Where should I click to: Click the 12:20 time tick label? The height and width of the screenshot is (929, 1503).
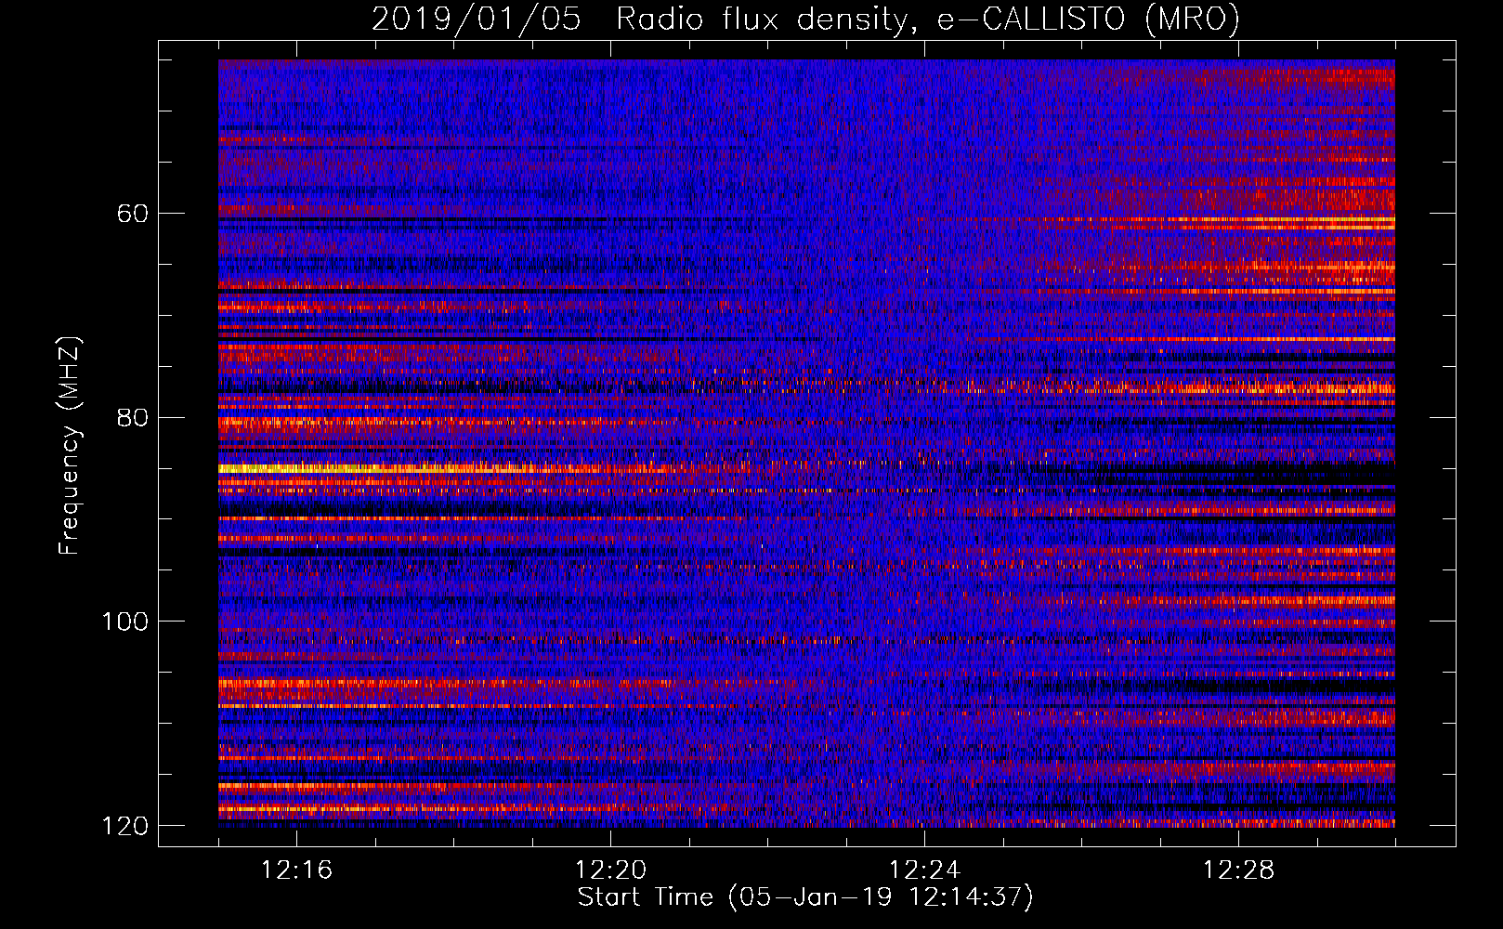tap(610, 870)
